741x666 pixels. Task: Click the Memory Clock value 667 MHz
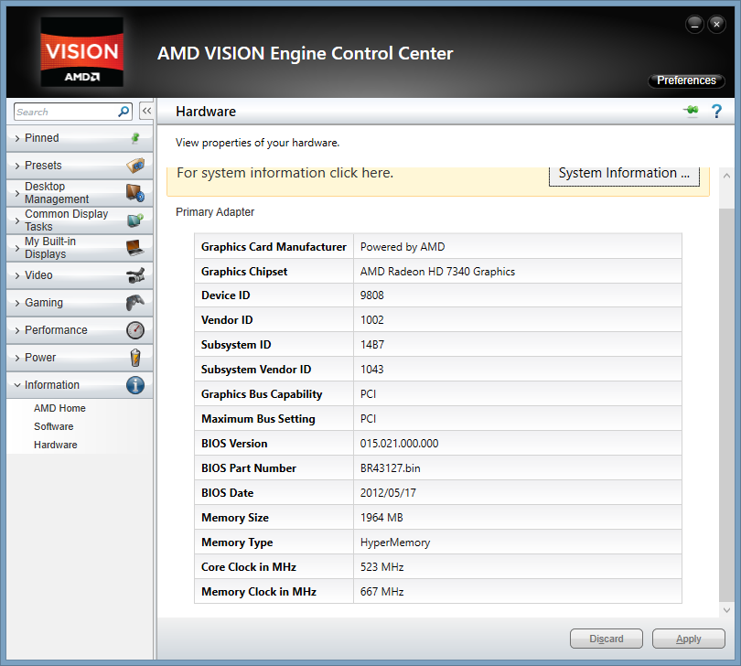381,592
